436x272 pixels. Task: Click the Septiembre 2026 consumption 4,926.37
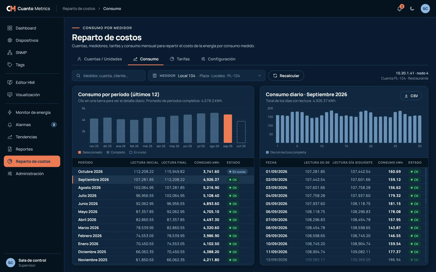211,180
